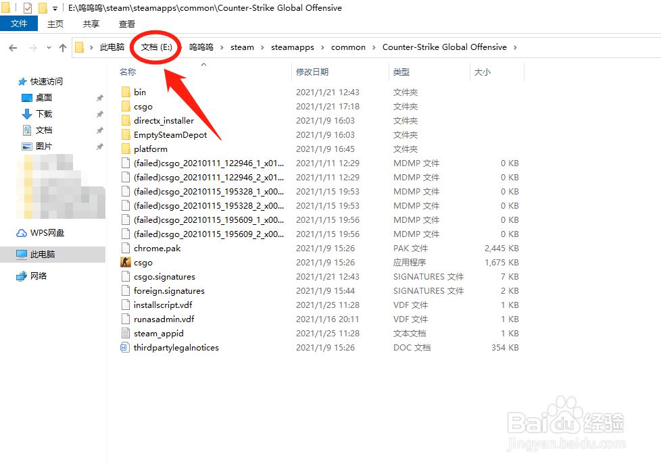The width and height of the screenshot is (661, 466).
Task: Select 文档 in quick access
Action: point(37,130)
